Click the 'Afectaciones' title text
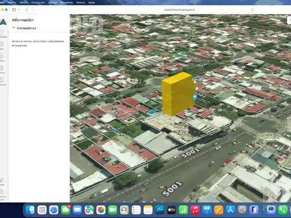 [x=26, y=28]
